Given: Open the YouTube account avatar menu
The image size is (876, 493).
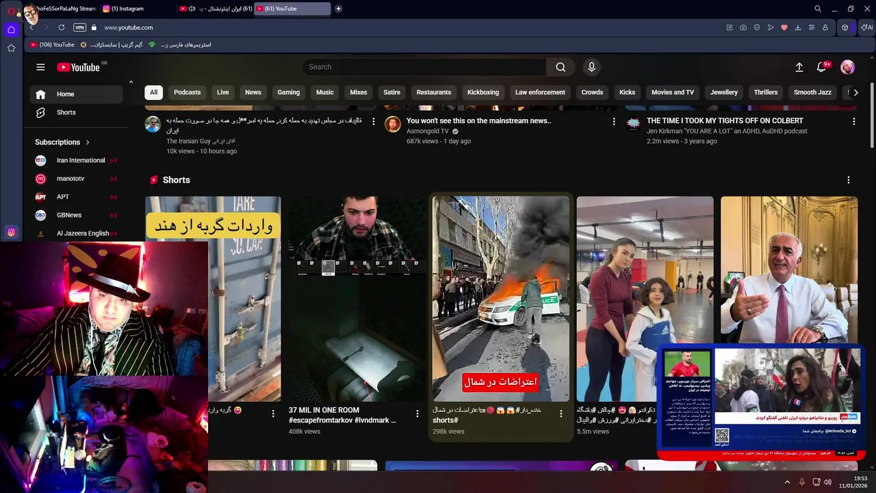Looking at the screenshot, I should (x=847, y=67).
